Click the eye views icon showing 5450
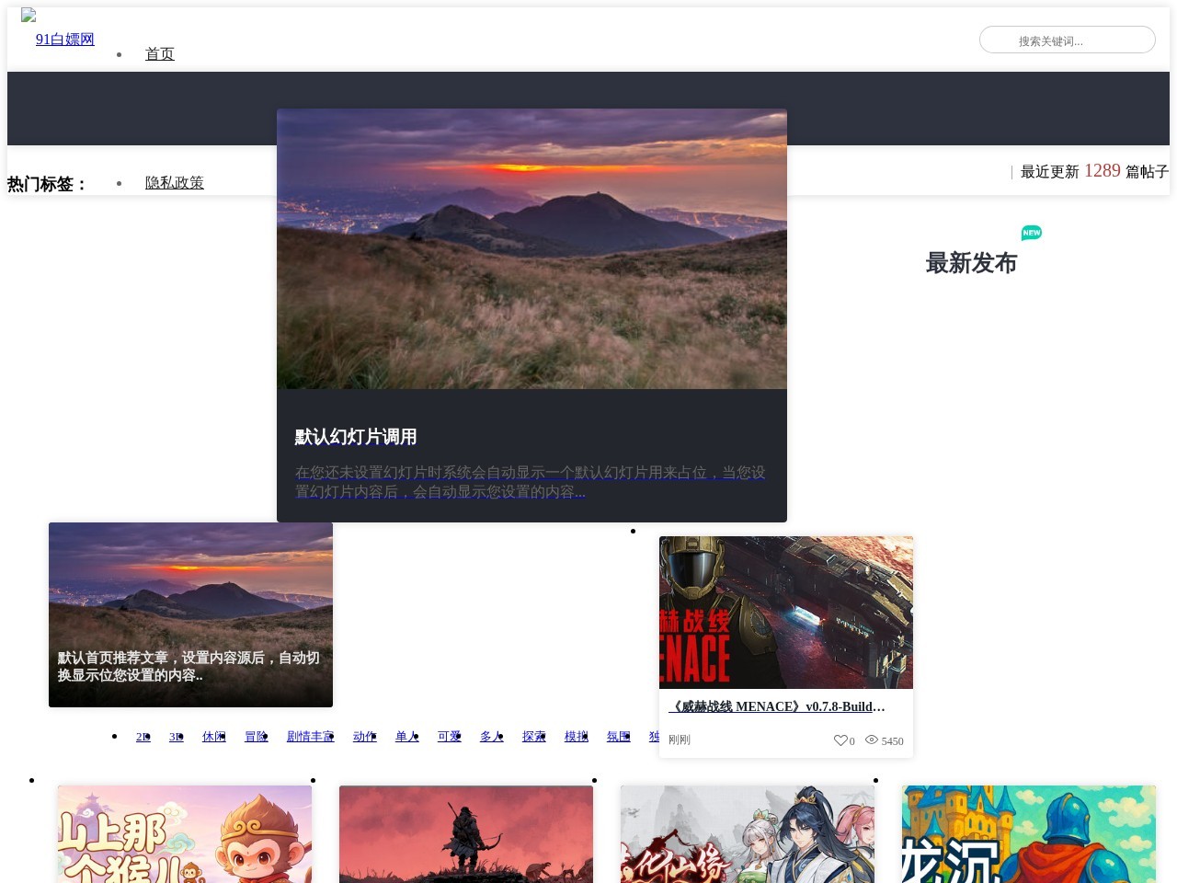This screenshot has height=883, width=1177. [x=871, y=740]
